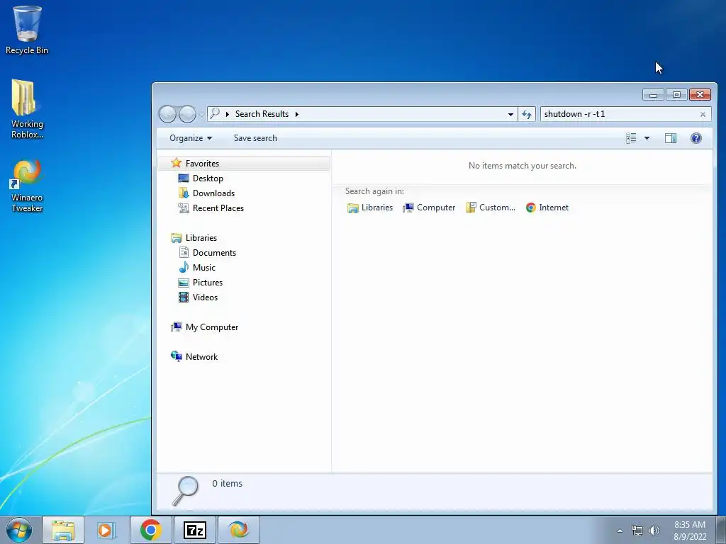Open the recent pages dropdown beside forward button

point(201,114)
